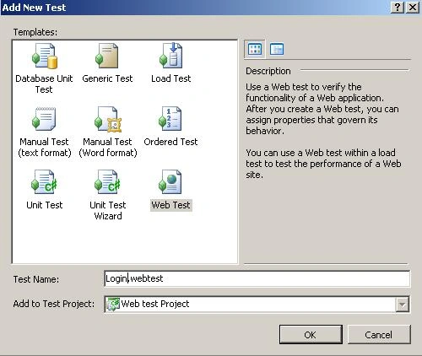Select the Database Unit Test template icon
This screenshot has height=356, width=422.
45,56
